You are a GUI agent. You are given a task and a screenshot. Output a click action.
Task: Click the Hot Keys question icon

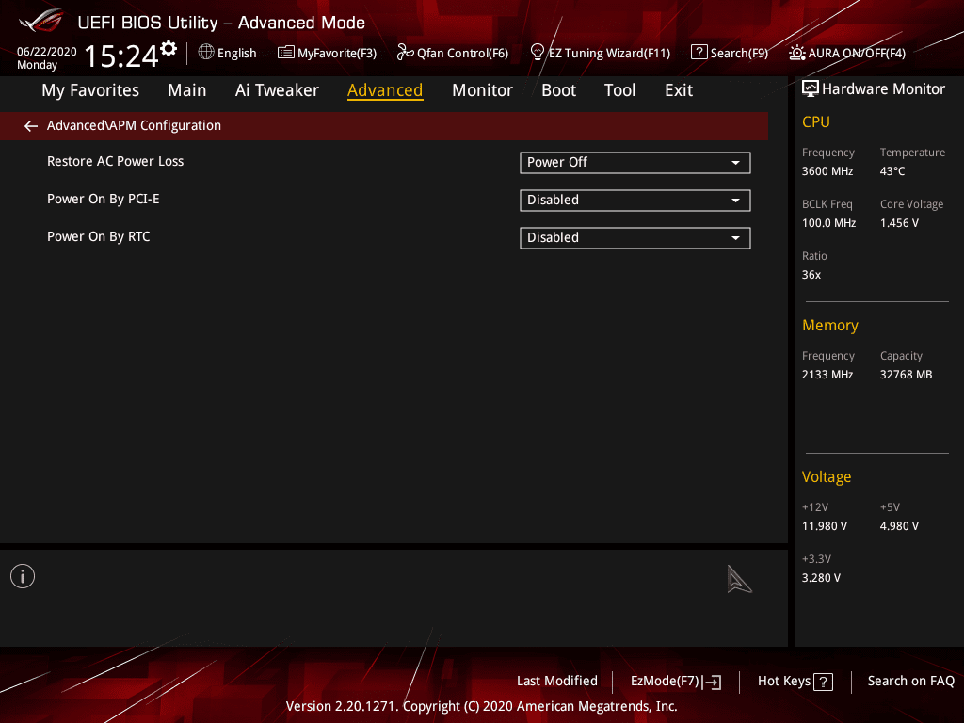(x=823, y=682)
